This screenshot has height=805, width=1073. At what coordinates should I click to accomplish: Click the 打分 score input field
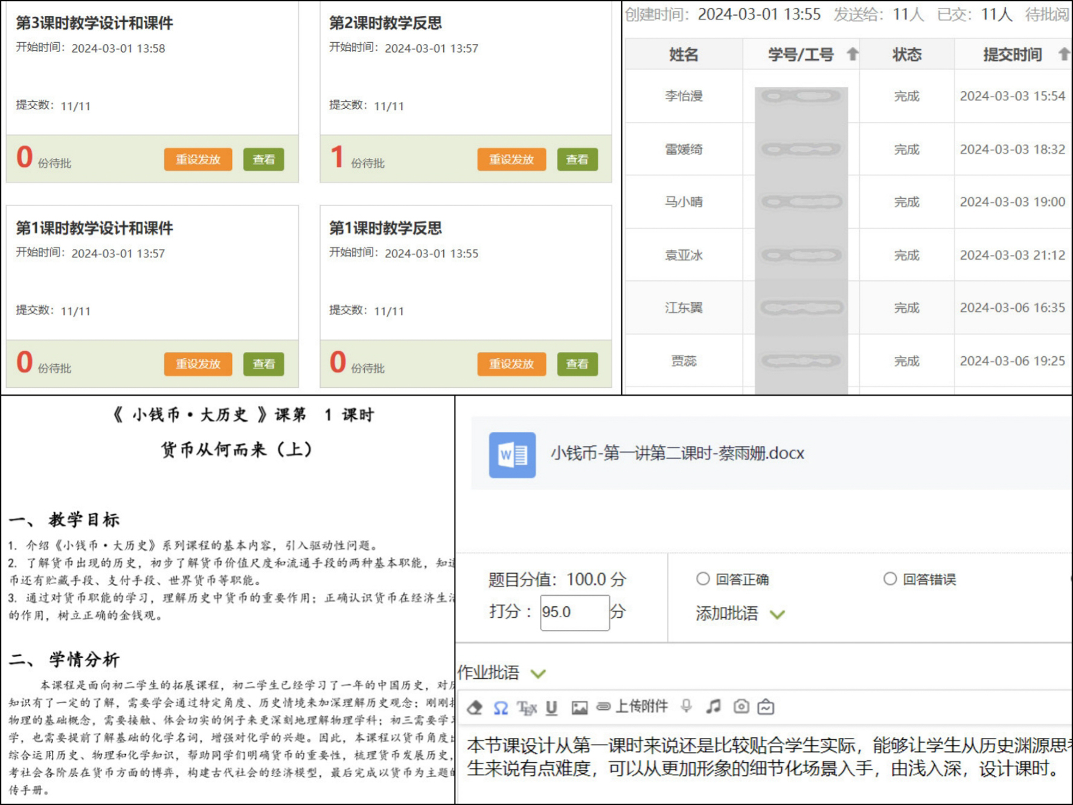[574, 612]
